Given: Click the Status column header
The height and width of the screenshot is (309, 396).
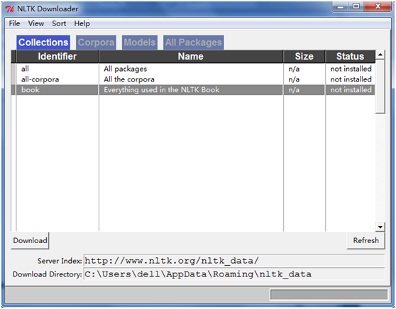Looking at the screenshot, I should (x=350, y=56).
